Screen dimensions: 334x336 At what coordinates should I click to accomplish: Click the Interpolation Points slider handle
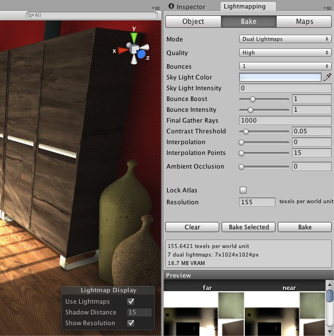coord(241,153)
